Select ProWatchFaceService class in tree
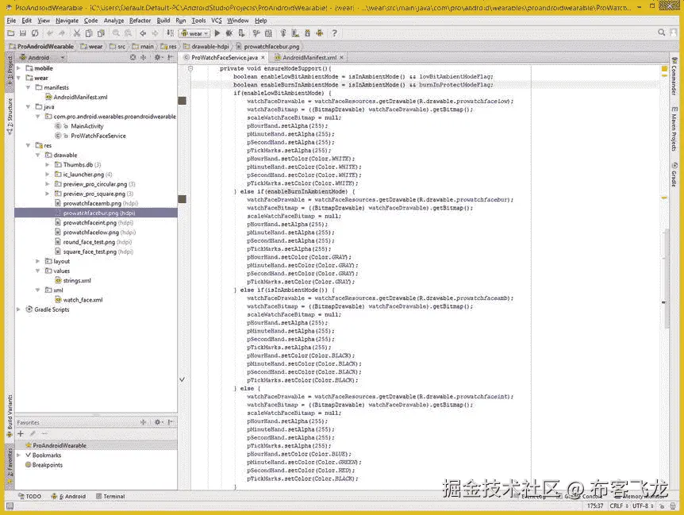Image resolution: width=684 pixels, height=515 pixels. 90,136
